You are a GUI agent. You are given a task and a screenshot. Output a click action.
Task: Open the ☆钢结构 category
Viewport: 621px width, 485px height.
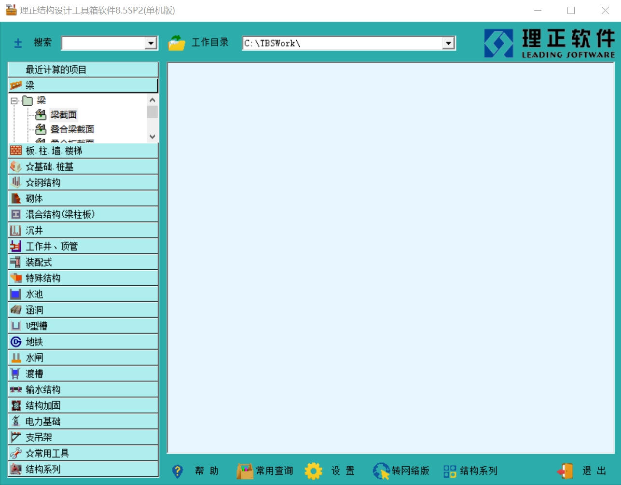click(x=83, y=182)
